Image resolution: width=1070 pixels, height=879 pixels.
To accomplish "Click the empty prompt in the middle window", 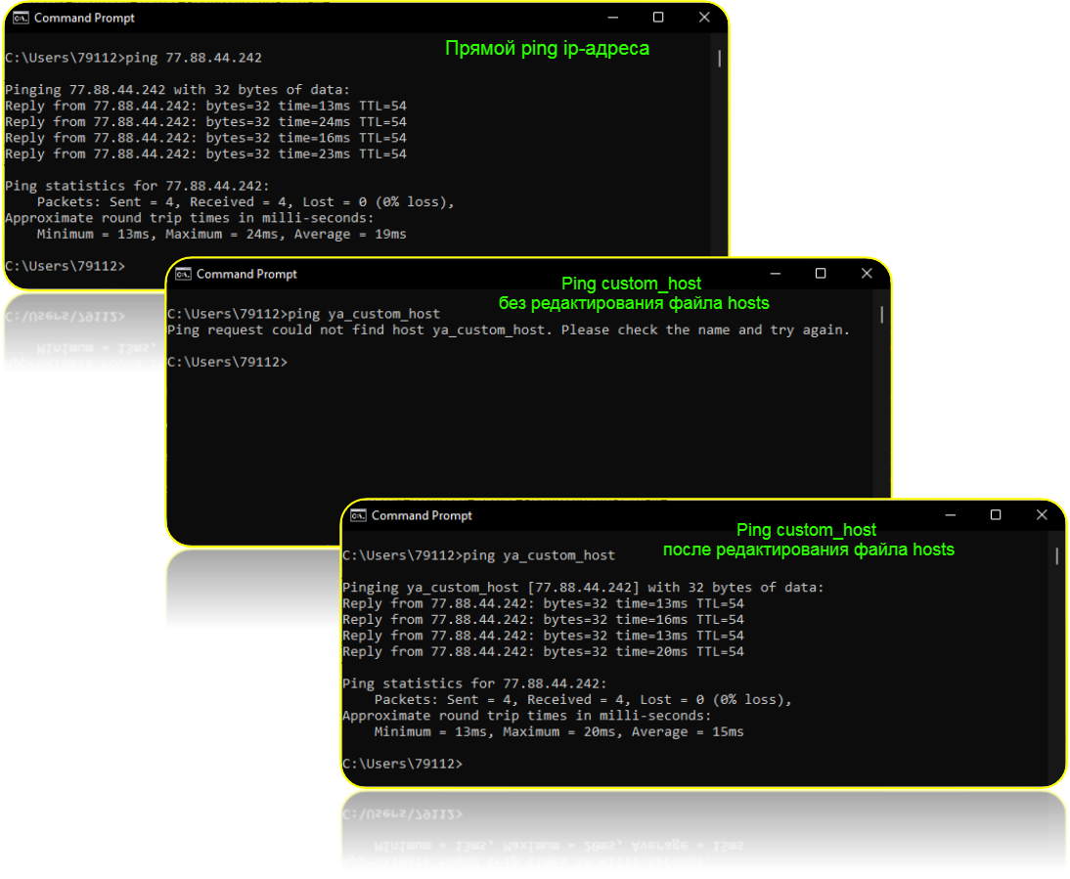I will (227, 362).
